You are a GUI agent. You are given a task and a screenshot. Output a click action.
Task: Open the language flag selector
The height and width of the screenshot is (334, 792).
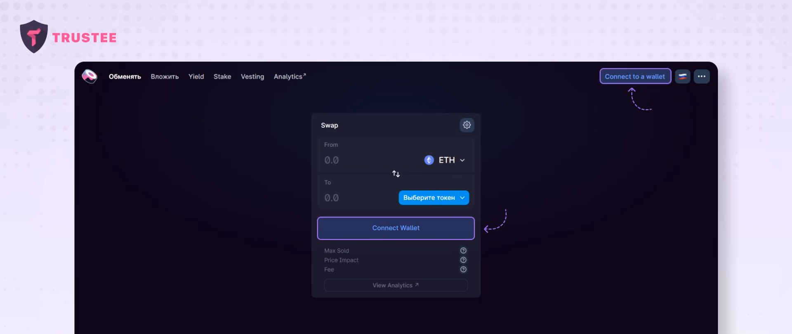[x=683, y=76]
